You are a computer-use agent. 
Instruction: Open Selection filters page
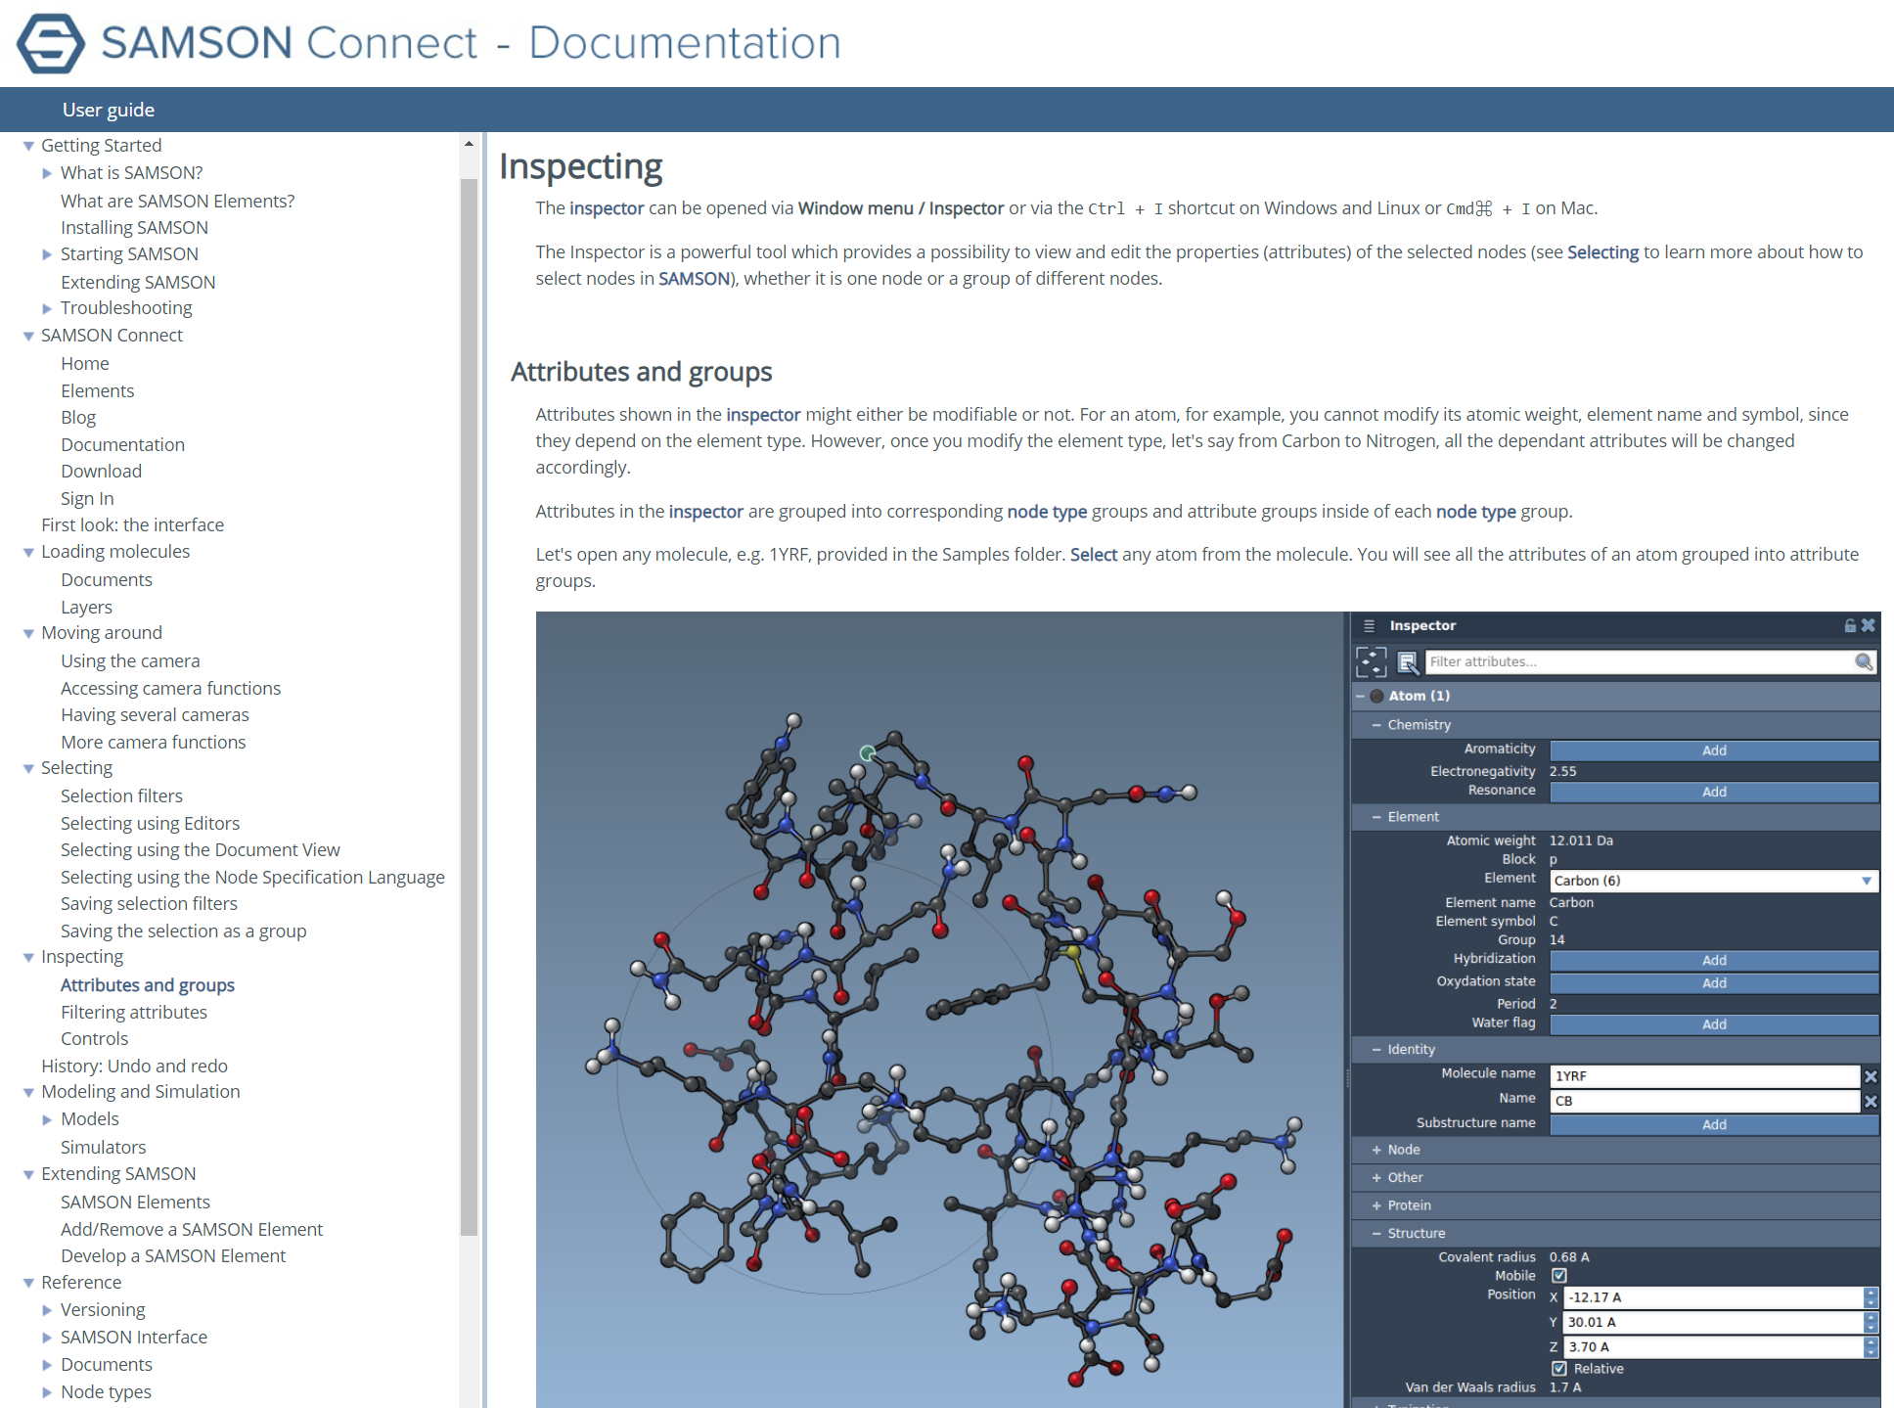[x=121, y=795]
